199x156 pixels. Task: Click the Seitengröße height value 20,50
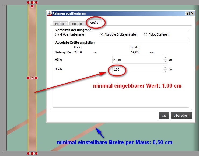point(78,52)
